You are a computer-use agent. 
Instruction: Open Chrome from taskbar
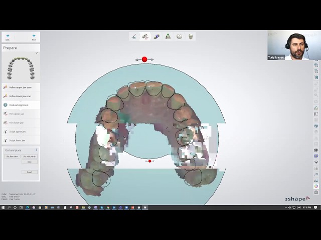click(x=108, y=207)
